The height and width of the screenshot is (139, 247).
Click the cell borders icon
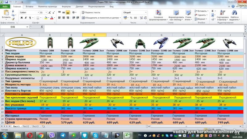(38, 18)
